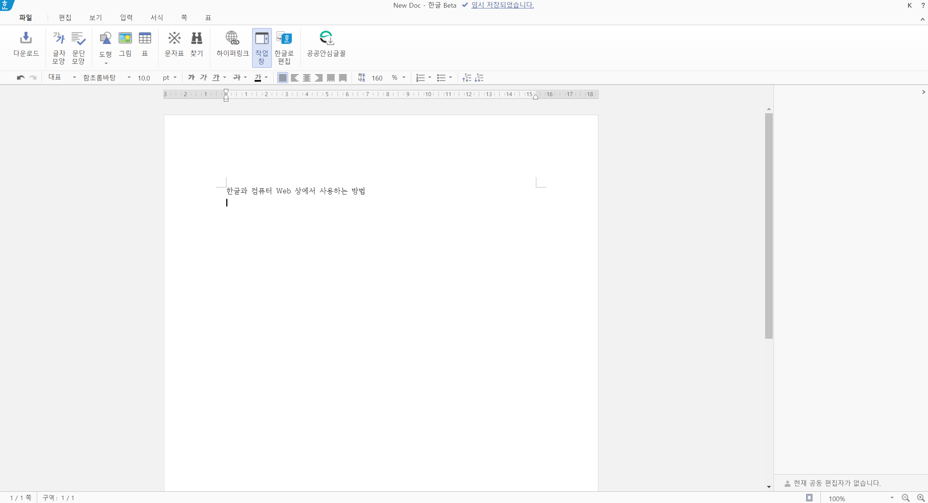Toggle italic text formatting
The image size is (928, 503).
pos(203,78)
